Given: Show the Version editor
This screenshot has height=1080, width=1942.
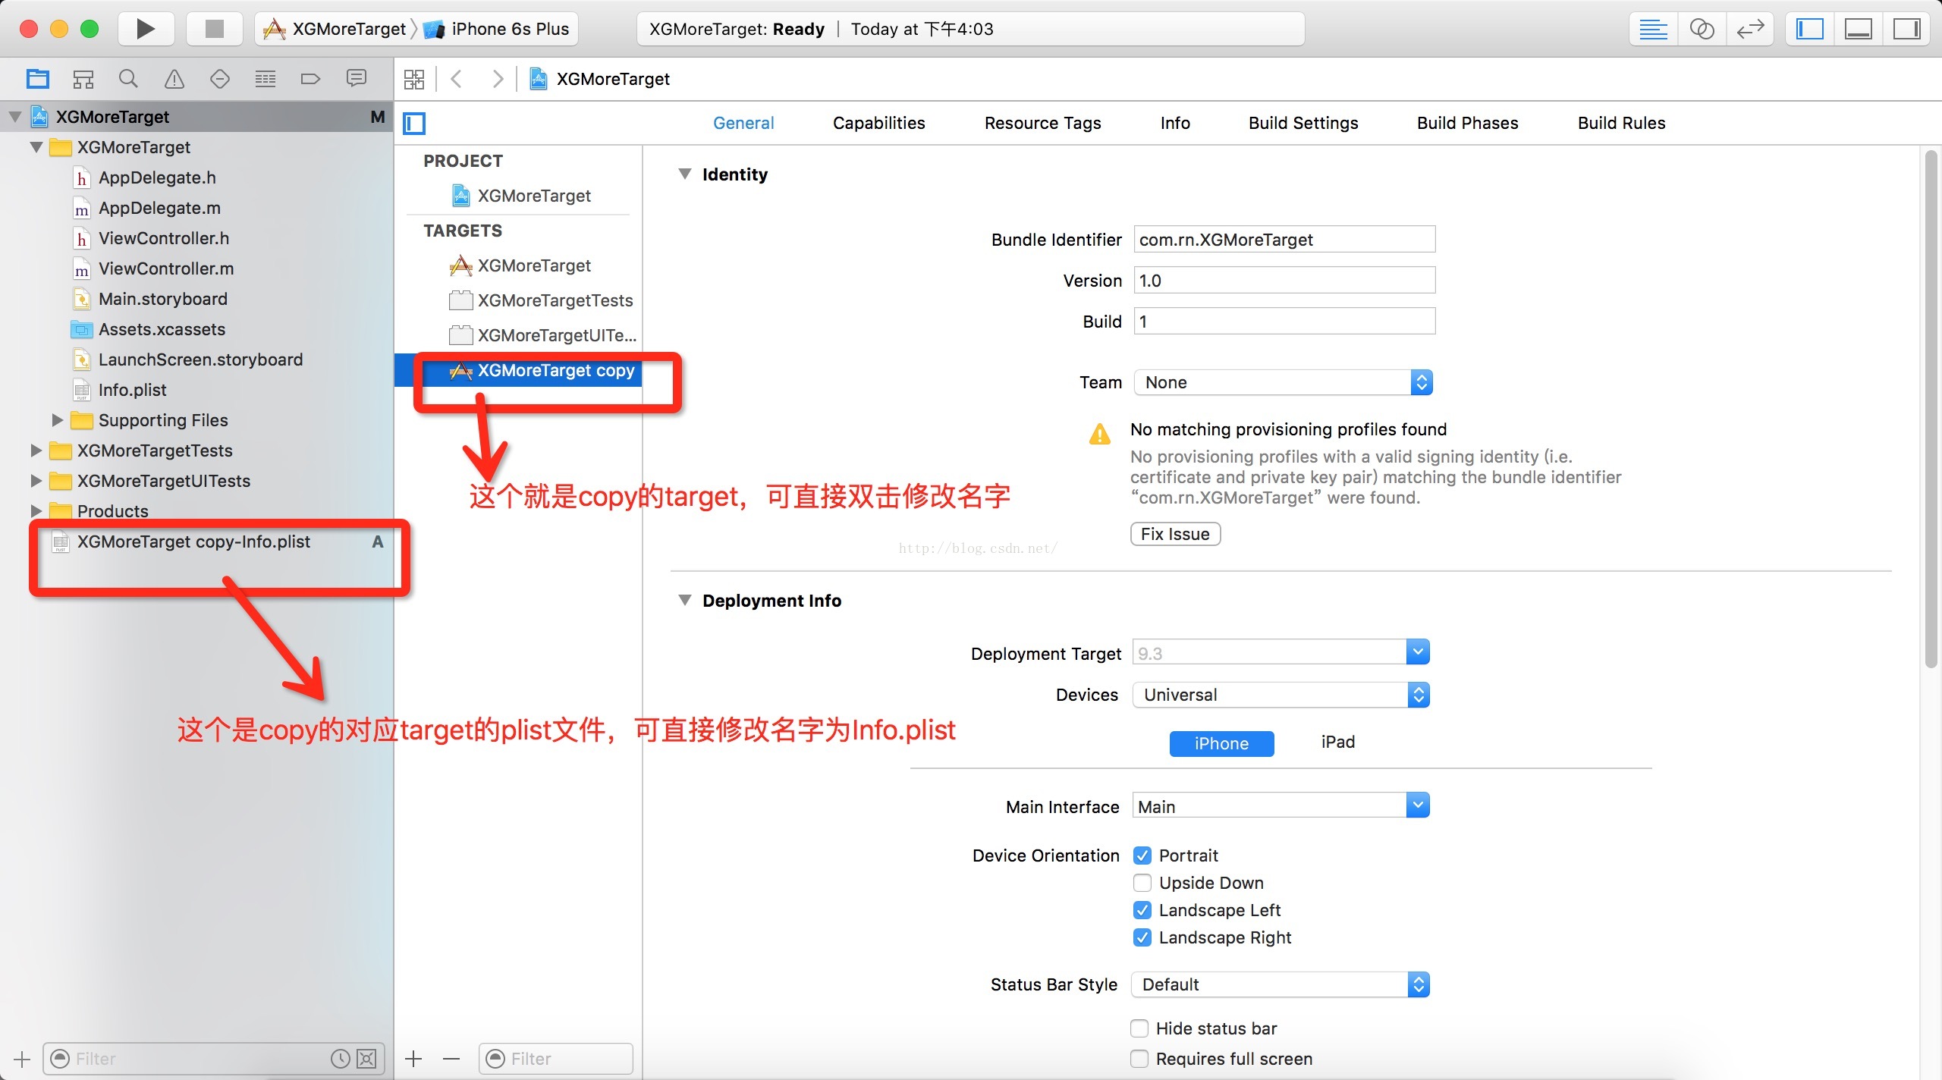Looking at the screenshot, I should click(x=1750, y=30).
